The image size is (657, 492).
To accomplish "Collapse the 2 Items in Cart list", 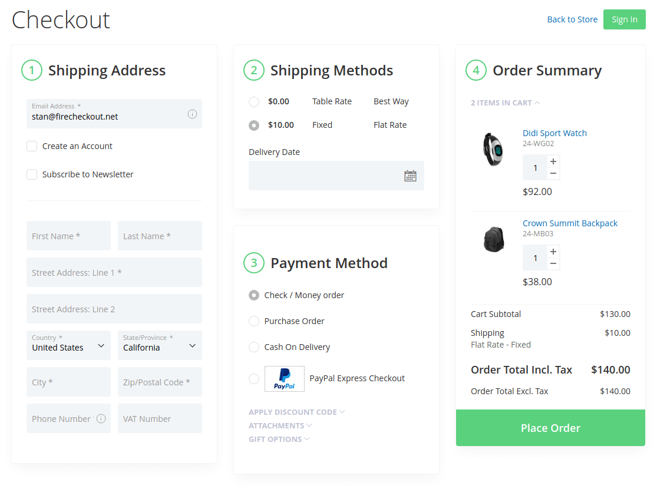I will [x=505, y=103].
